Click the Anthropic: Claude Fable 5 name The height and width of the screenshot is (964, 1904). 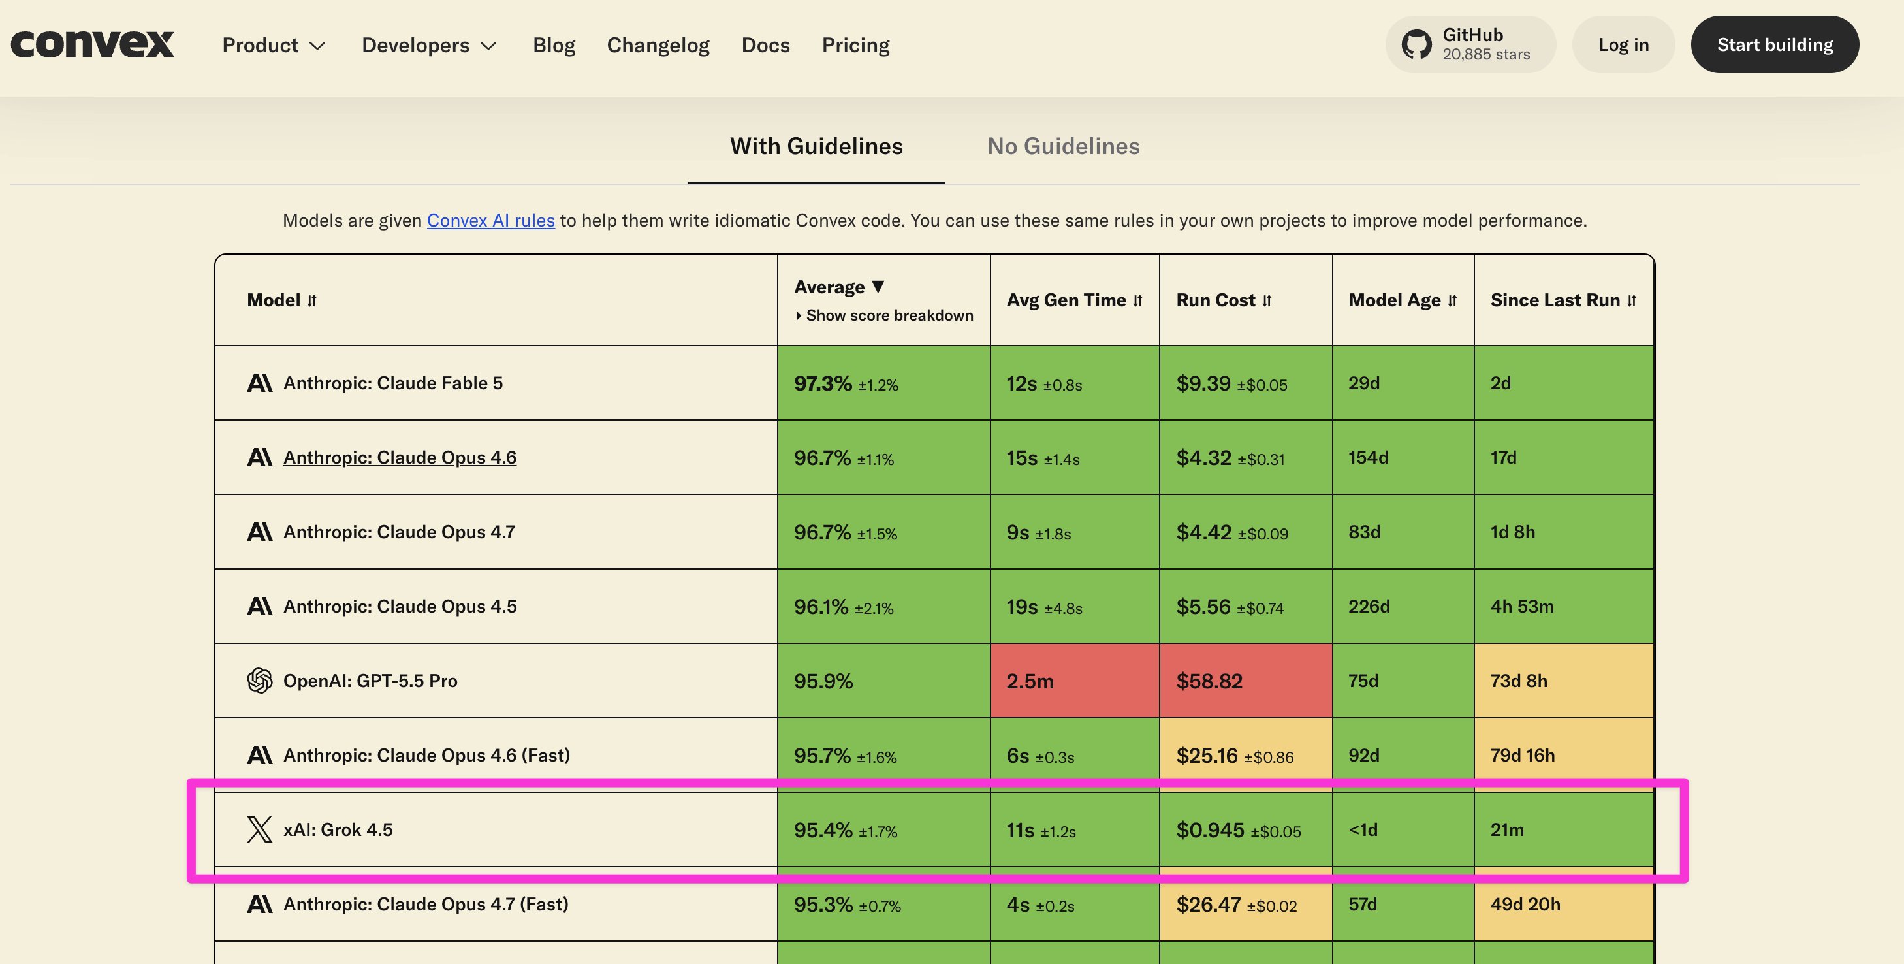(393, 383)
